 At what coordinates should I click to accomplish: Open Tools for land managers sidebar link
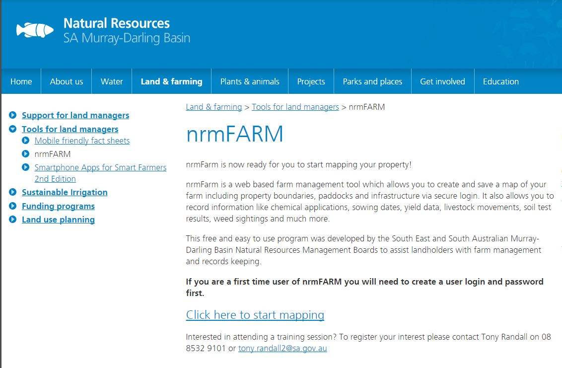(70, 129)
